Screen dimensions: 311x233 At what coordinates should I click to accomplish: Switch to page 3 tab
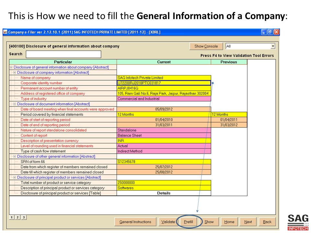pyautogui.click(x=24, y=217)
